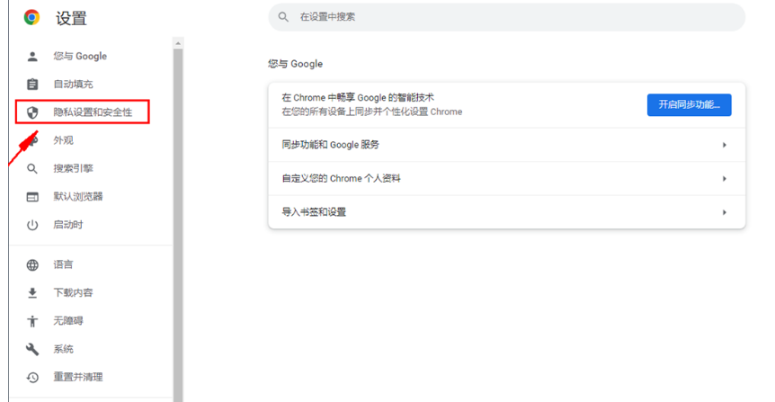Go to 自动填充 settings
This screenshot has width=775, height=402.
point(73,85)
